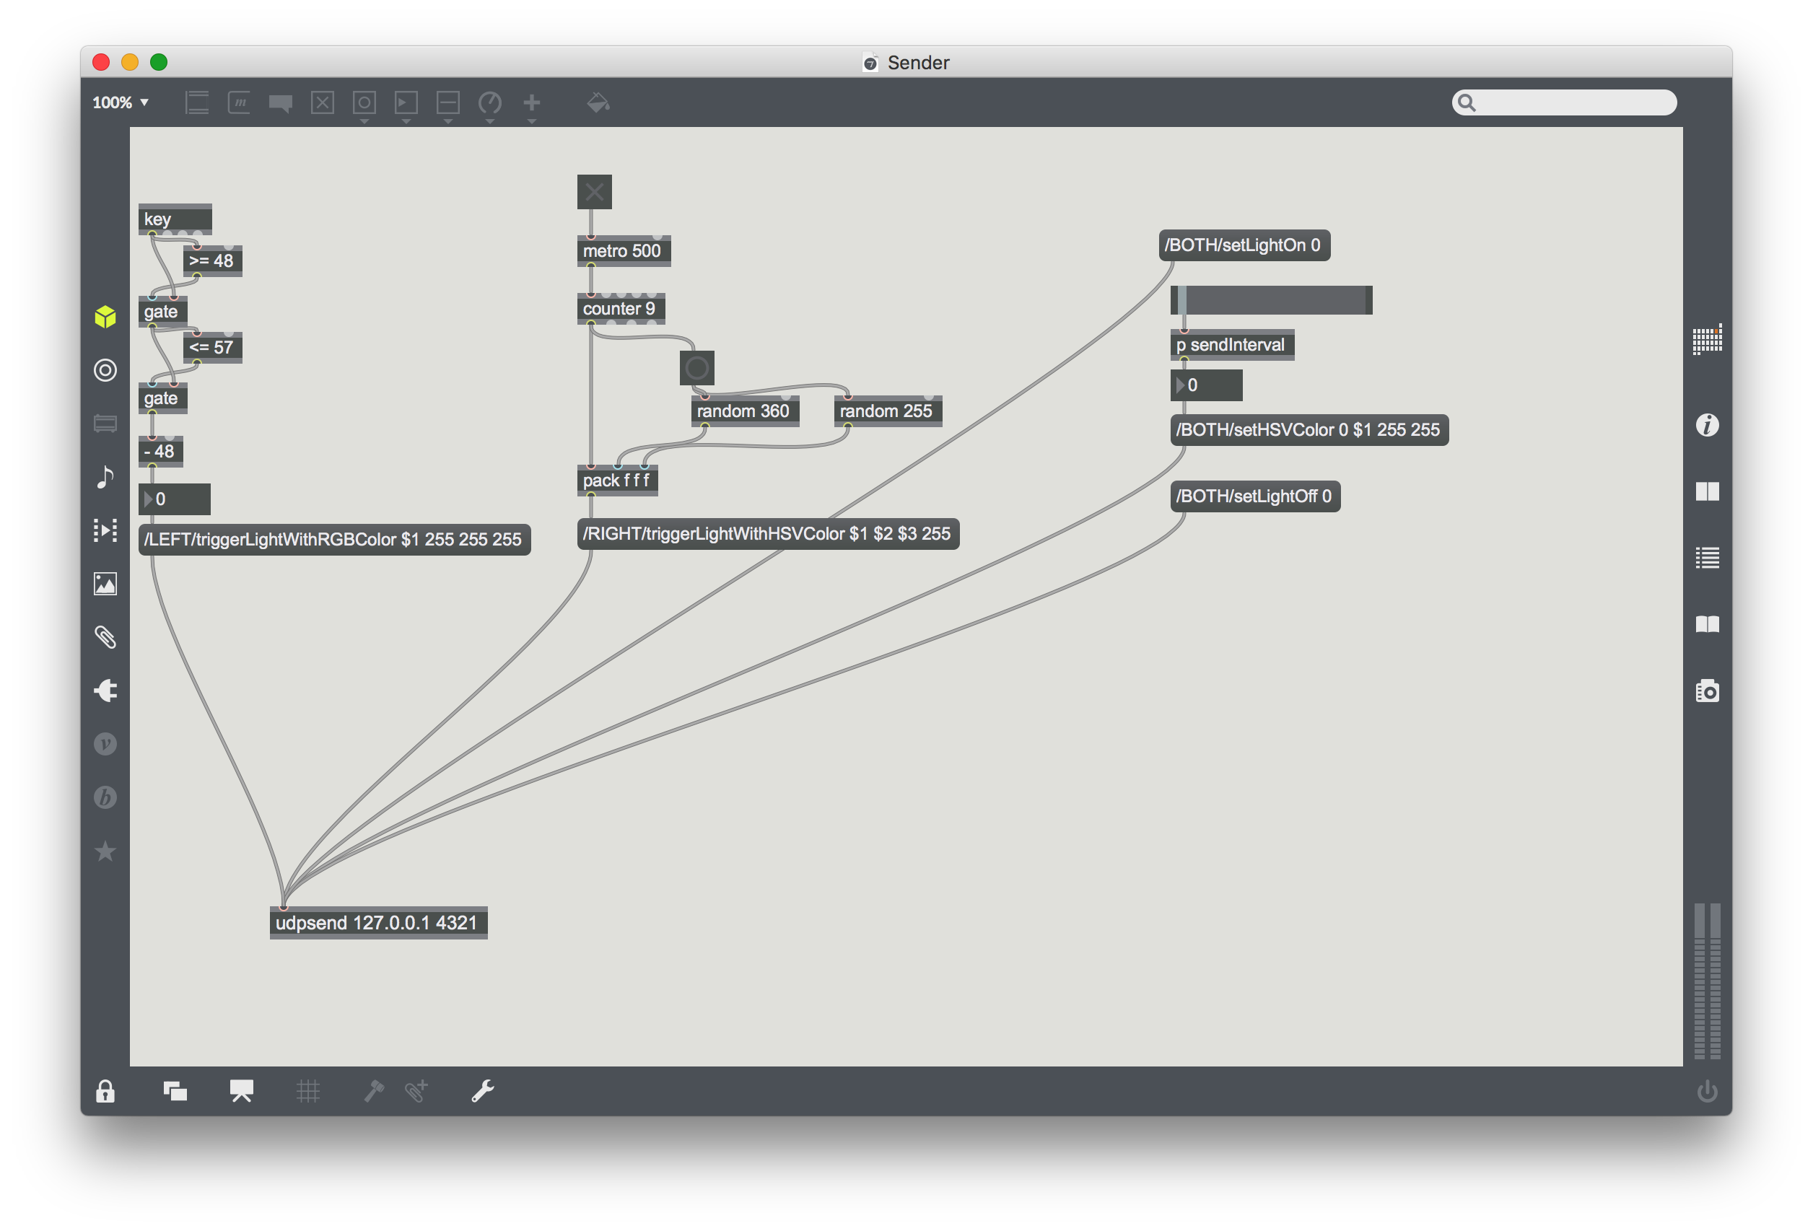Screen dimensions: 1813x1231
Task: Expand the button object dropdown in the top toolbar
Action: point(364,121)
